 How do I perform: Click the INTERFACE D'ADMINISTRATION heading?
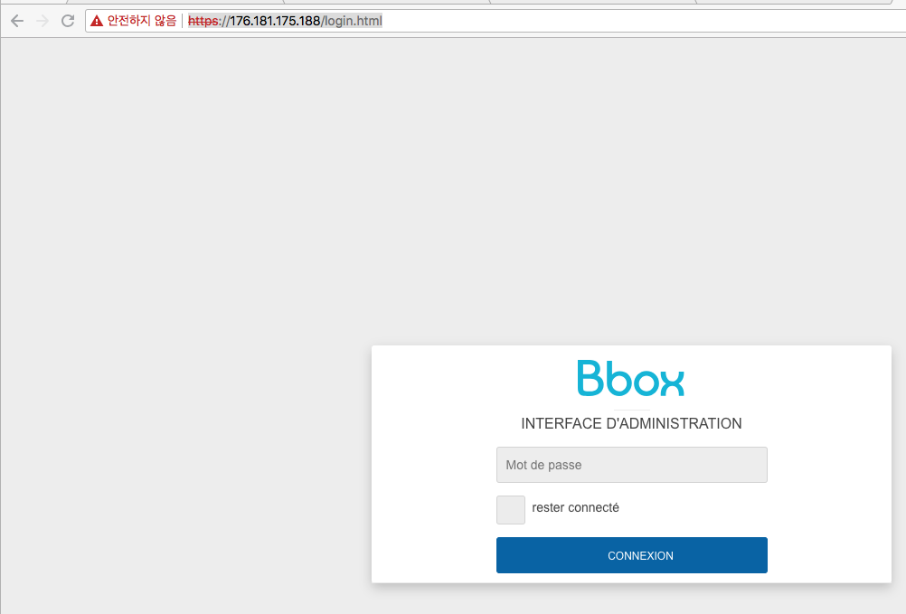point(631,423)
